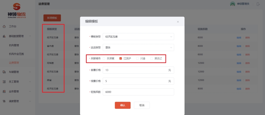Viewport: 265px width, 115px height.
Task: Click the 轻抛系数 input containing 6000
Action: point(138,92)
